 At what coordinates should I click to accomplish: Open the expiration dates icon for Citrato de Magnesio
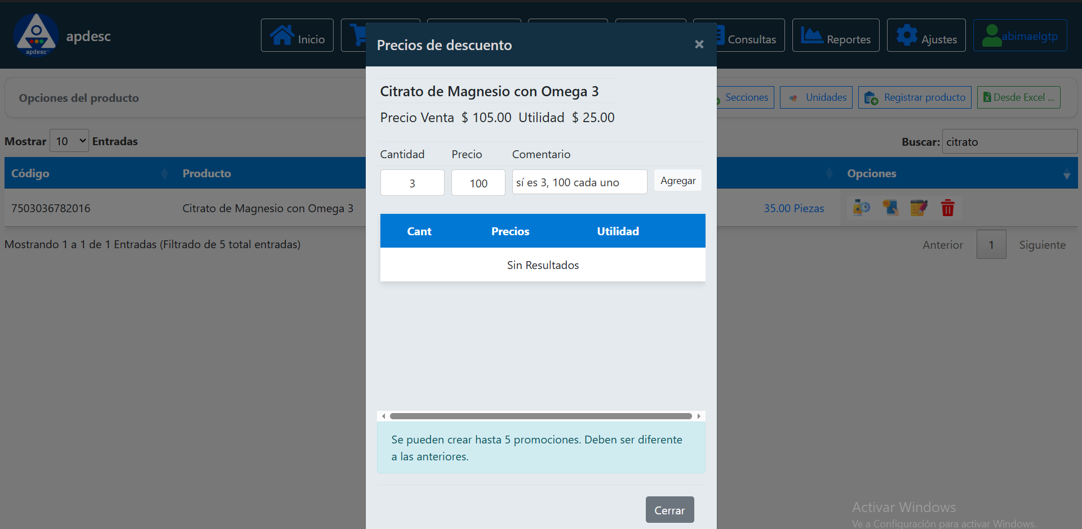point(862,208)
